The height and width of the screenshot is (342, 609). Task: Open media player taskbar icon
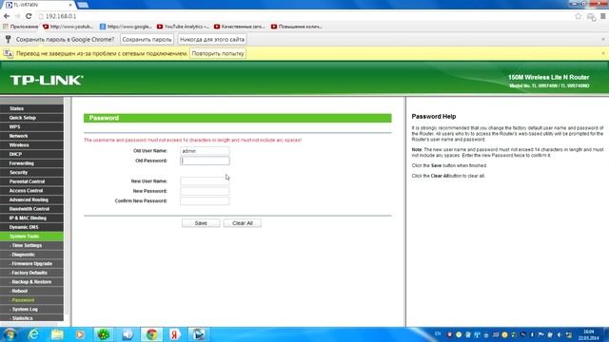(x=80, y=334)
